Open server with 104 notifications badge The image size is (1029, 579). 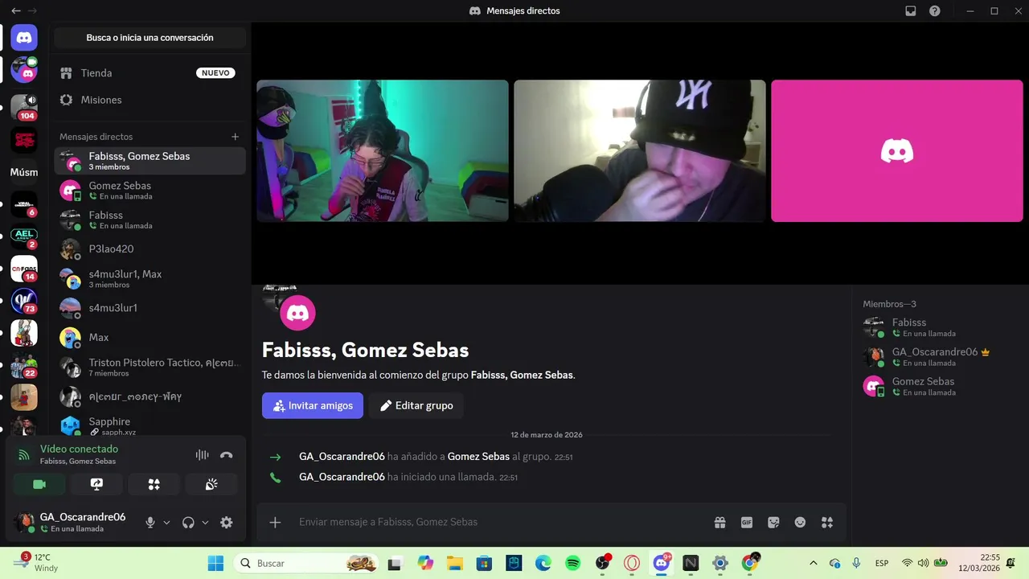pos(24,107)
